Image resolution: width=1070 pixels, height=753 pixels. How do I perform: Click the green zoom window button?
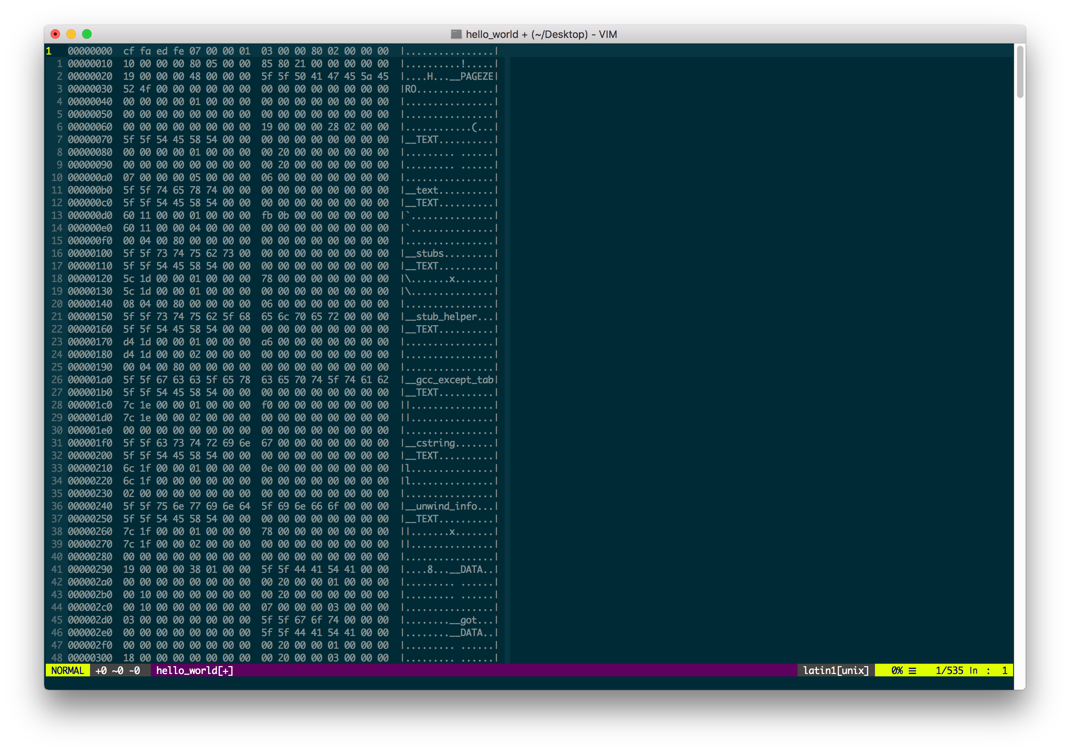tap(87, 34)
